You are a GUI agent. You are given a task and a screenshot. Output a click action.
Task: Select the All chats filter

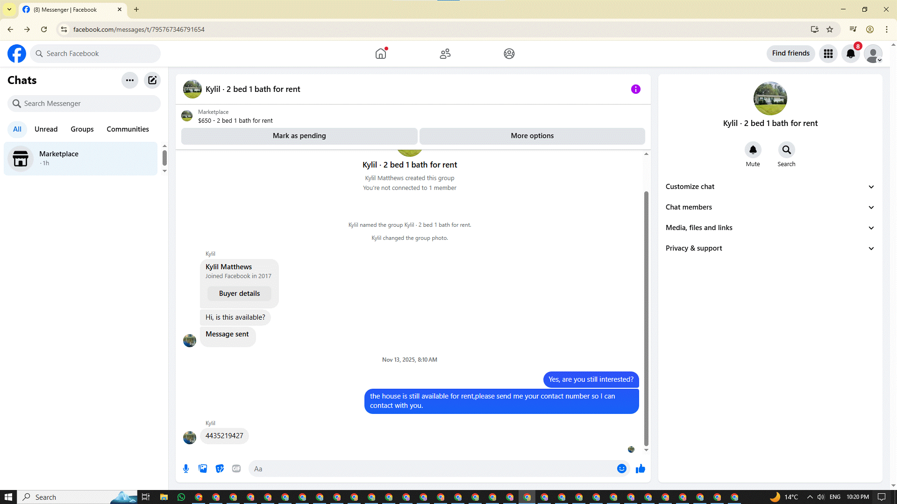click(17, 129)
